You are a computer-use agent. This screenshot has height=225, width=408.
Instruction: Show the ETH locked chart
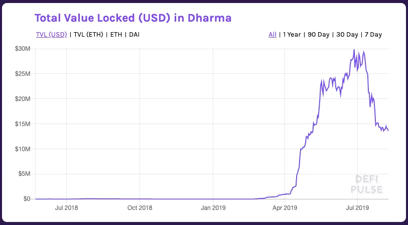(x=116, y=34)
